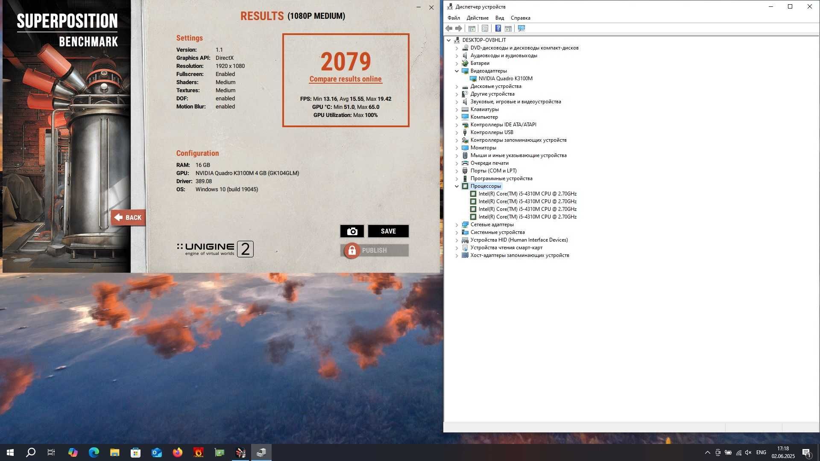The height and width of the screenshot is (461, 820).
Task: Open the Вид menu
Action: (500, 18)
